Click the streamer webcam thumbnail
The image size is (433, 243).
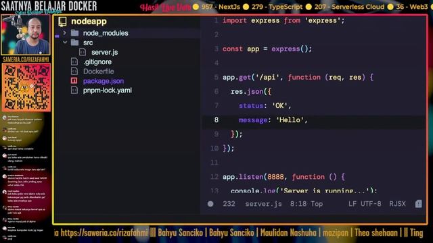click(x=26, y=34)
